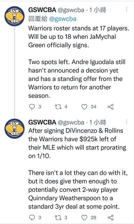Share the Andre Iguodala tweet
134x224 pixels.
coord(111,107)
